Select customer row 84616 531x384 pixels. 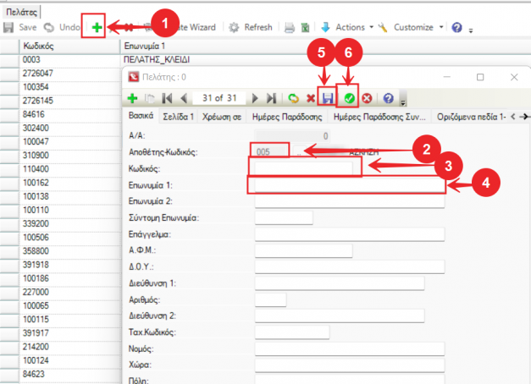(34, 114)
